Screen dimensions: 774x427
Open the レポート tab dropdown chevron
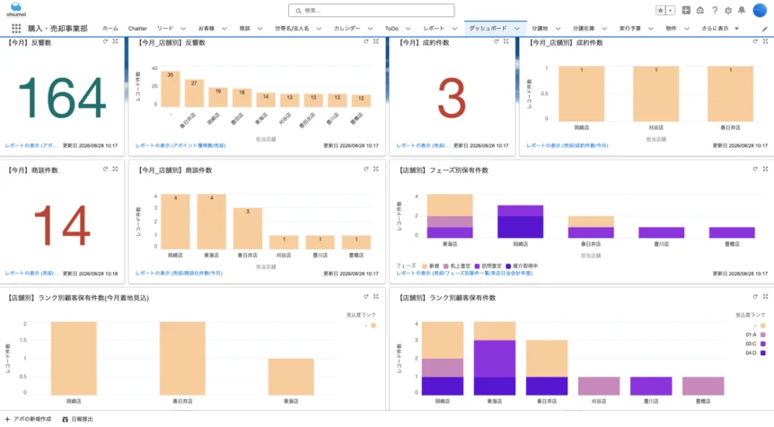[454, 29]
